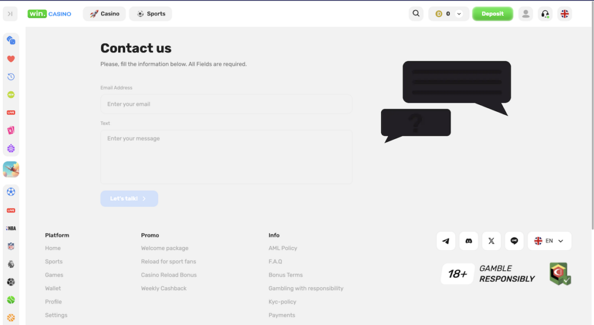Open the AML Policy link
Image resolution: width=594 pixels, height=325 pixels.
point(283,248)
